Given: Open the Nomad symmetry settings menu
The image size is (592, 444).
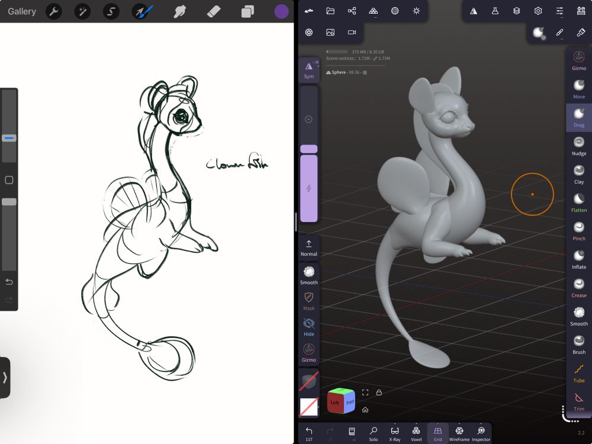Looking at the screenshot, I should point(474,11).
